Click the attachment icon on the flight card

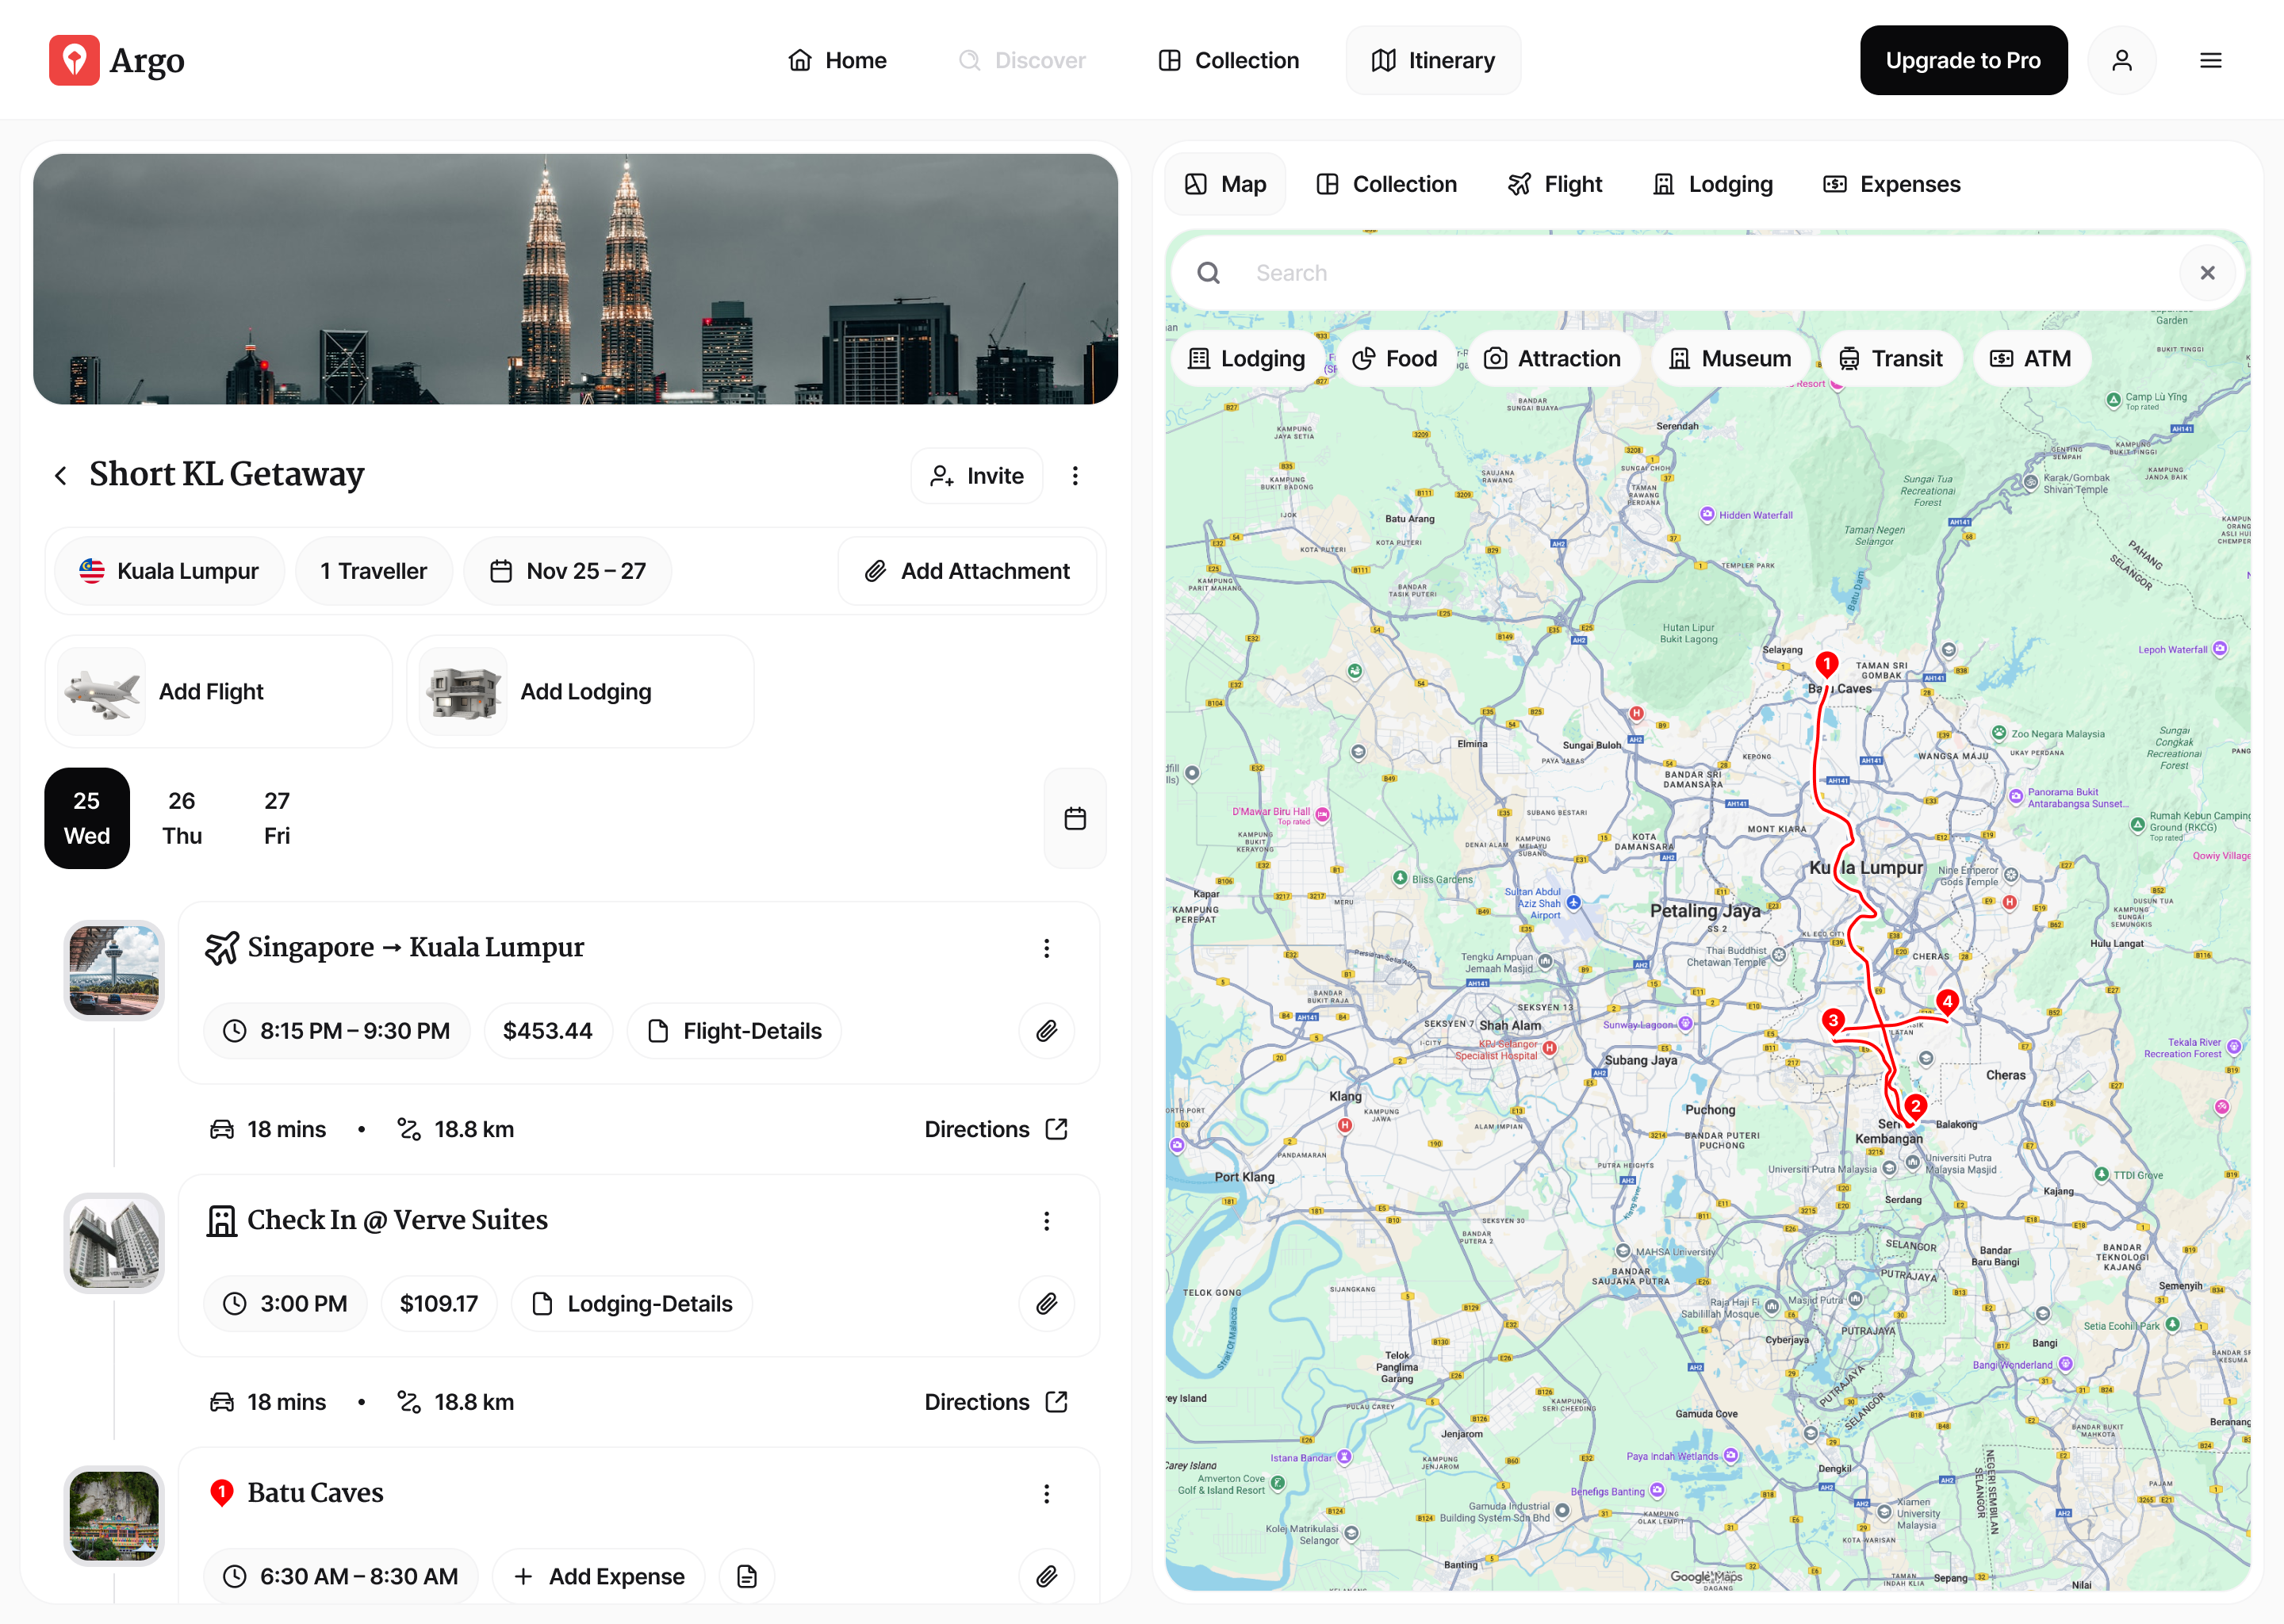[1046, 1030]
